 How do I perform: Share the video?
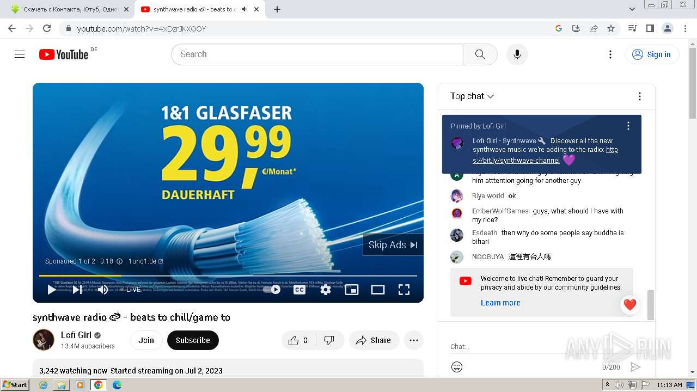(374, 340)
